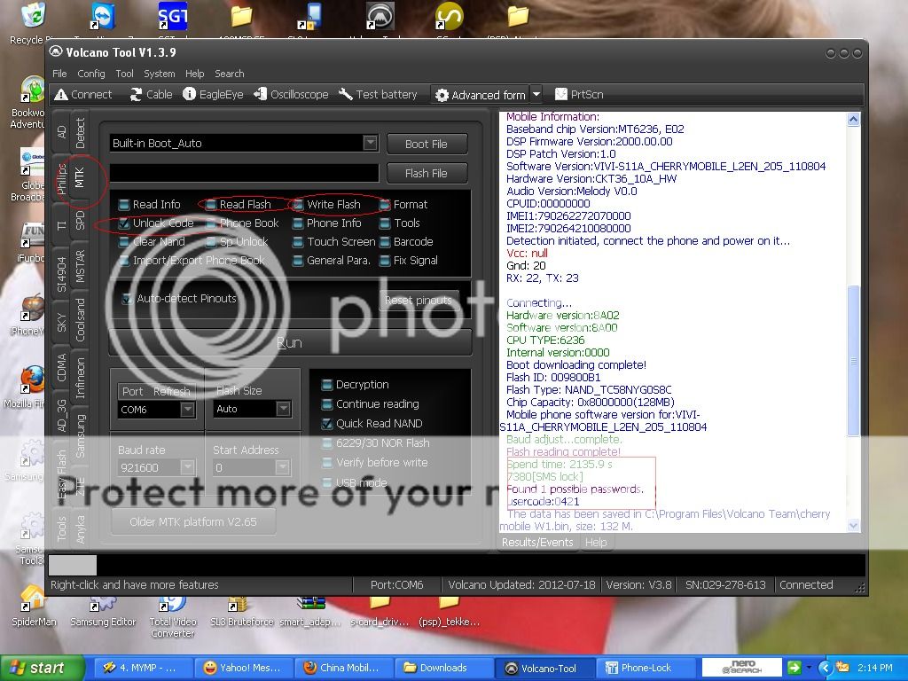Take a screenshot with PrtScn
908x681 pixels.
[561, 95]
